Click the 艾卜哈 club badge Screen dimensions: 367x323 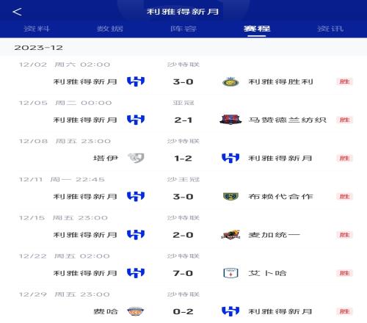(x=230, y=273)
